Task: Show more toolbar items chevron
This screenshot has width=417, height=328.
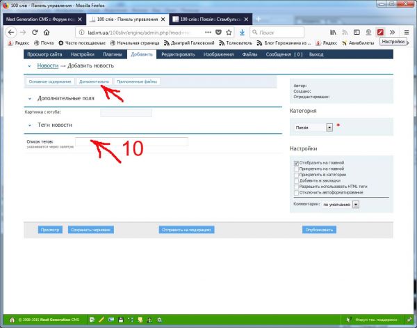Action: click(x=392, y=33)
